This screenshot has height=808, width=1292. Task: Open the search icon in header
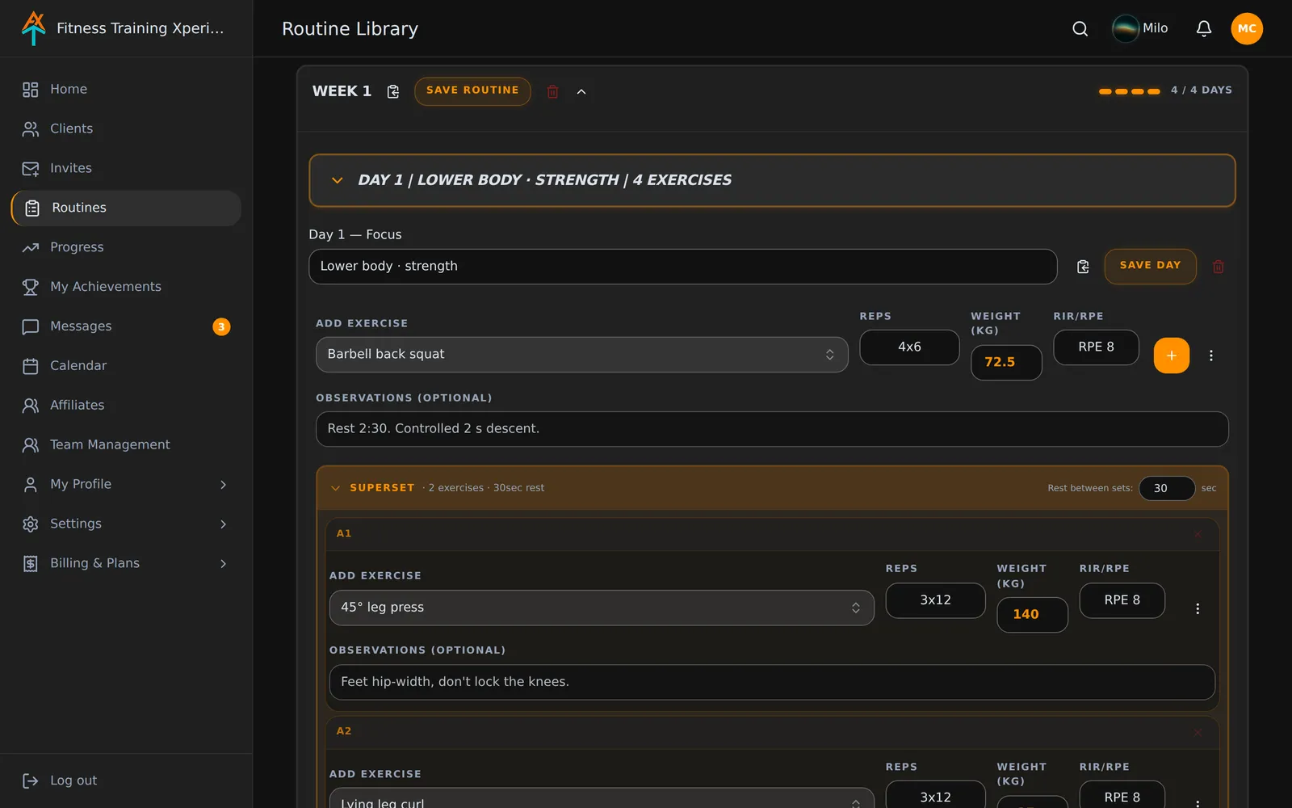(x=1080, y=29)
